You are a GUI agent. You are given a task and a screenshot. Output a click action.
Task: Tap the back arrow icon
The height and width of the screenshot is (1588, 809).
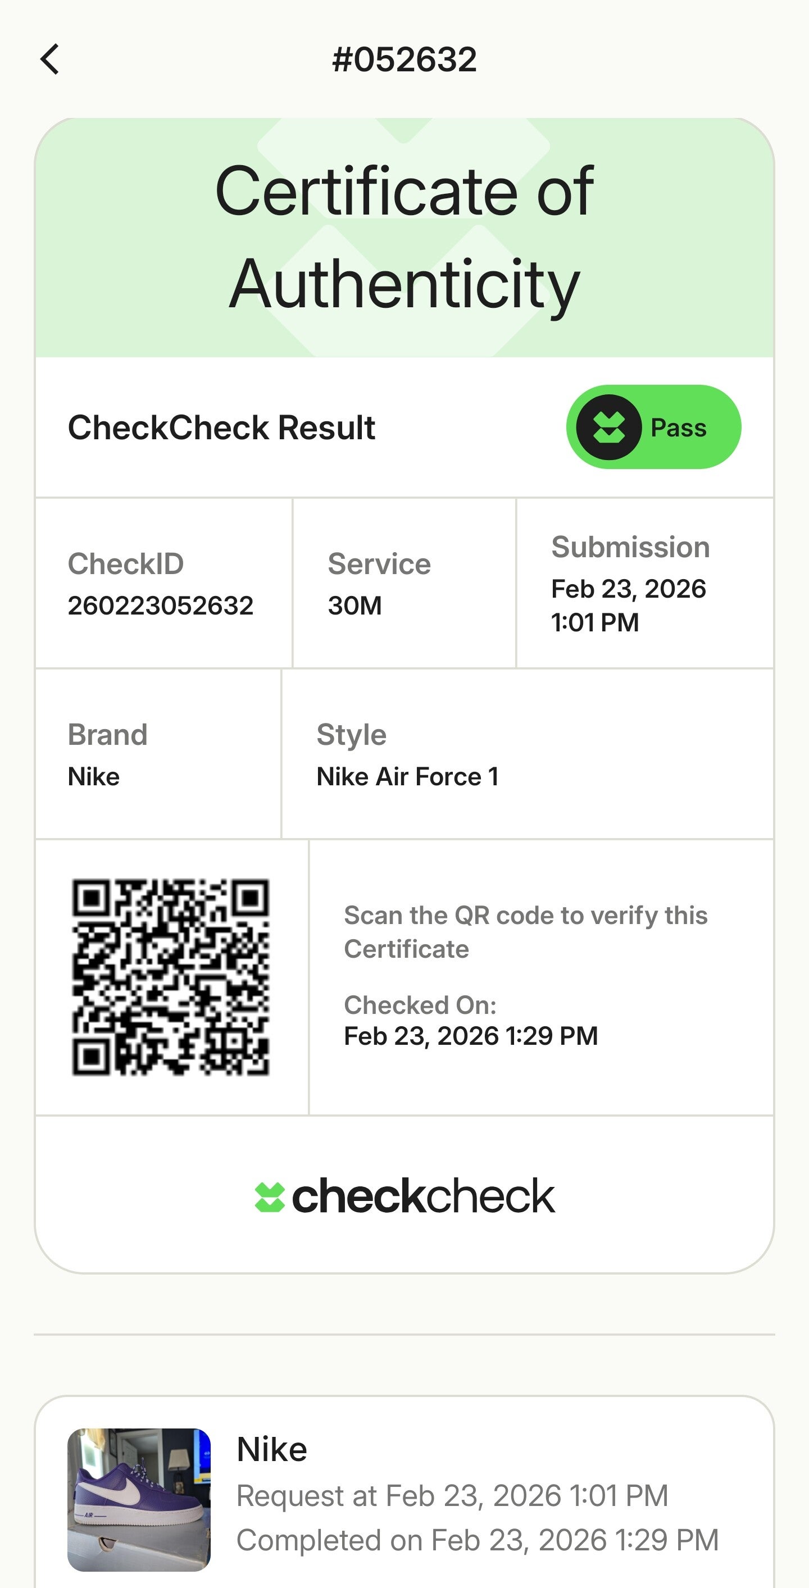click(x=50, y=59)
